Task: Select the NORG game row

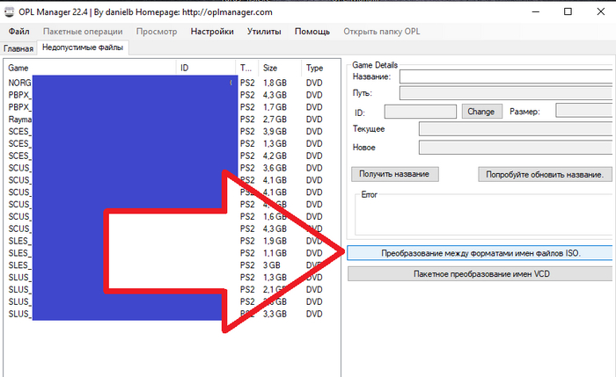Action: coord(19,82)
